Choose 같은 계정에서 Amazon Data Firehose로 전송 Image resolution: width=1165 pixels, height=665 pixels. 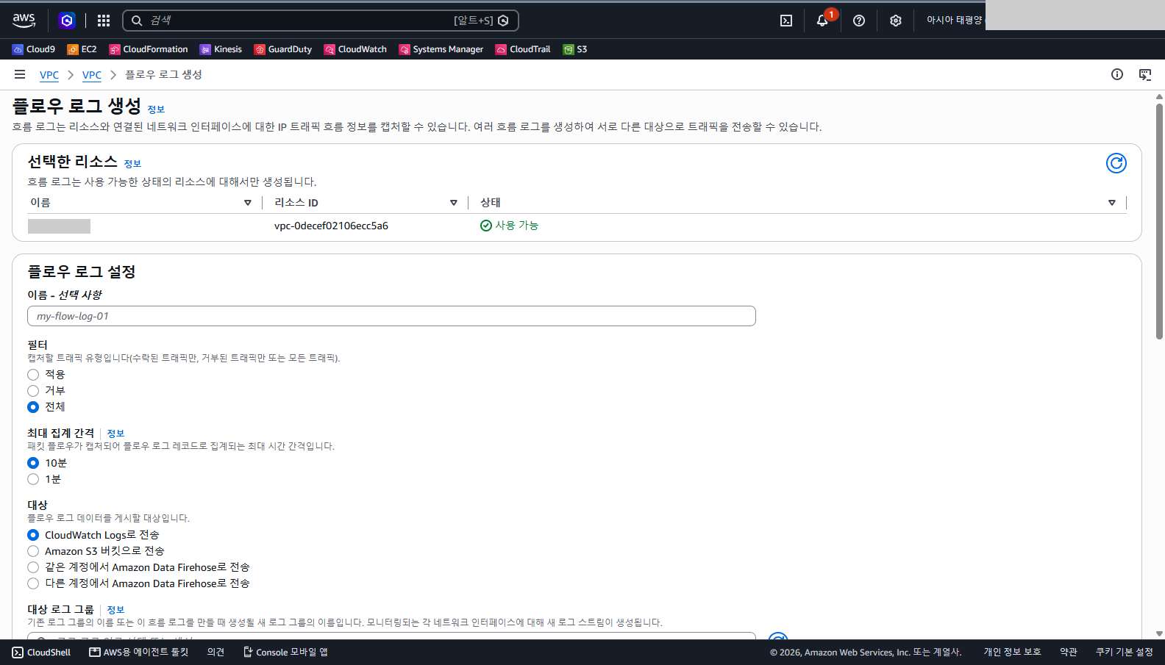pyautogui.click(x=33, y=567)
